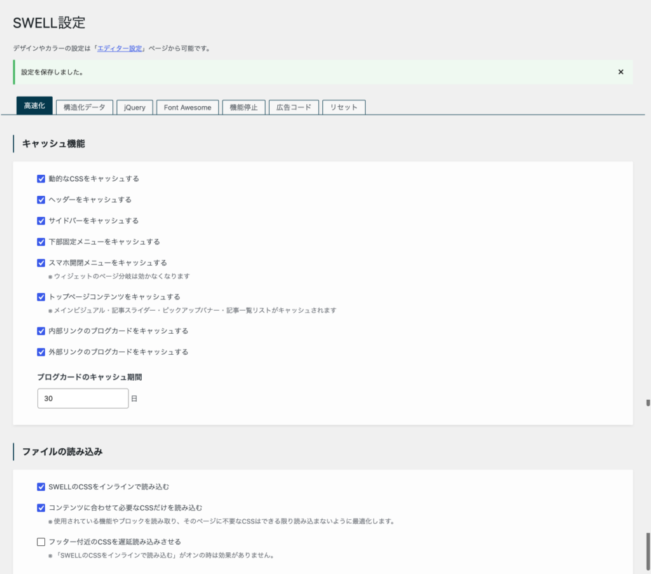This screenshot has width=651, height=574.
Task: Go to the Font Awesome tab
Action: 188,107
